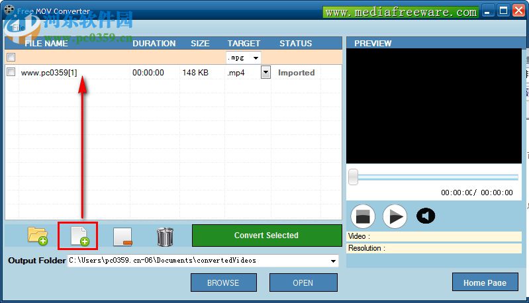
Task: Remove selected file with minus icon
Action: [122, 237]
